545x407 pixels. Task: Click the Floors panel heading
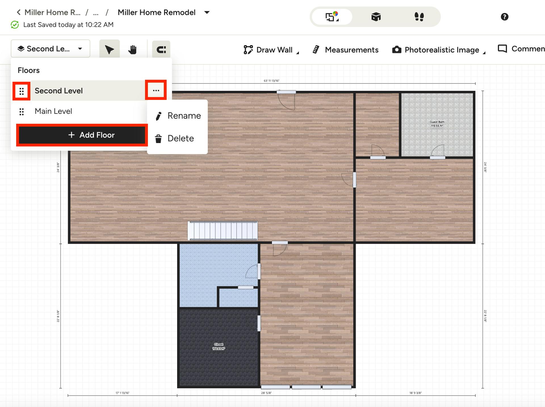pos(29,70)
